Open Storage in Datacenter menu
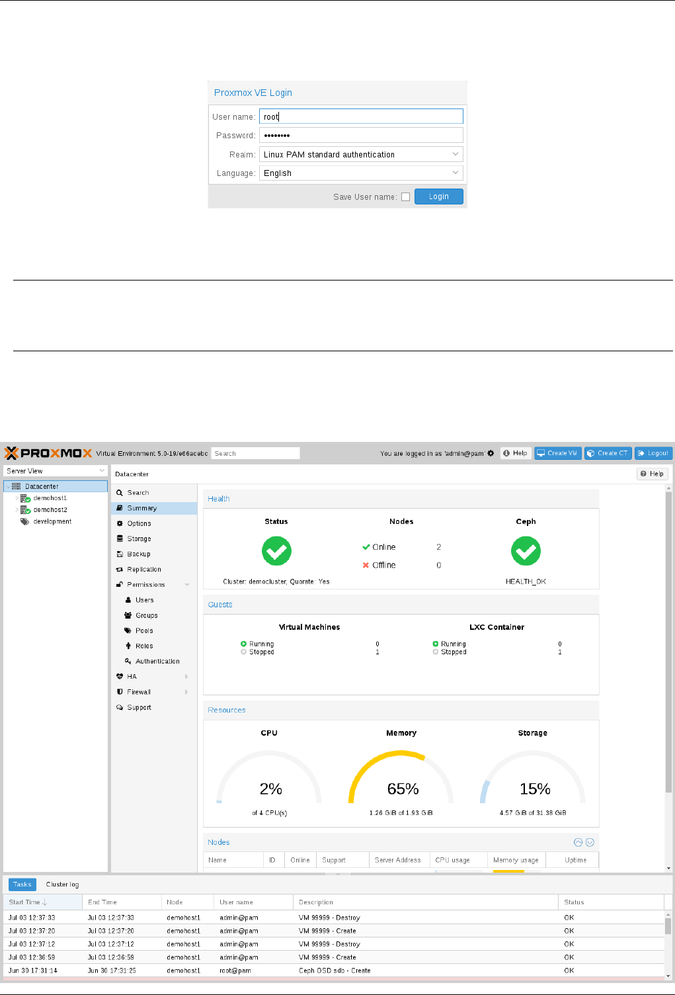This screenshot has height=995, width=675. click(139, 539)
